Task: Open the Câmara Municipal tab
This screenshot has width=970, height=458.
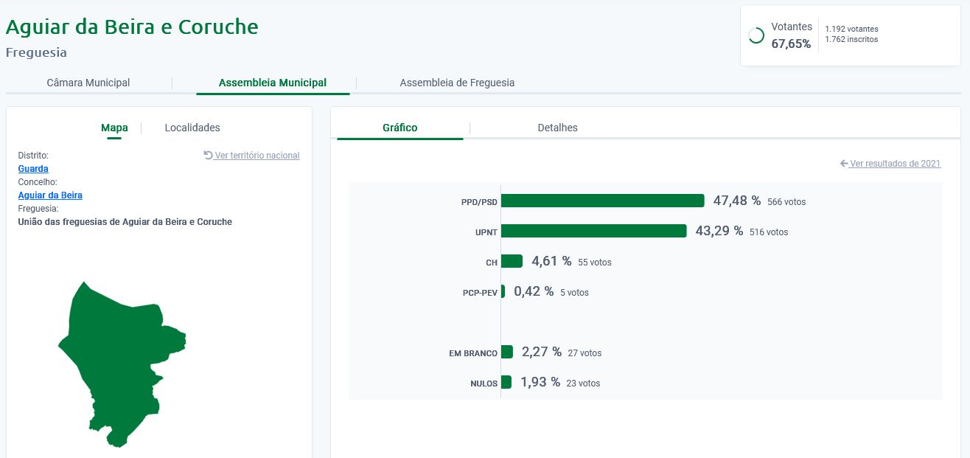Action: coord(88,83)
